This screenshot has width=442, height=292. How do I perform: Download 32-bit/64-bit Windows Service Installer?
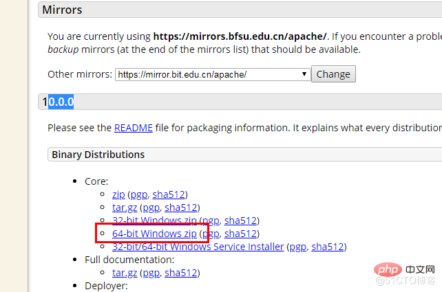[x=198, y=247]
